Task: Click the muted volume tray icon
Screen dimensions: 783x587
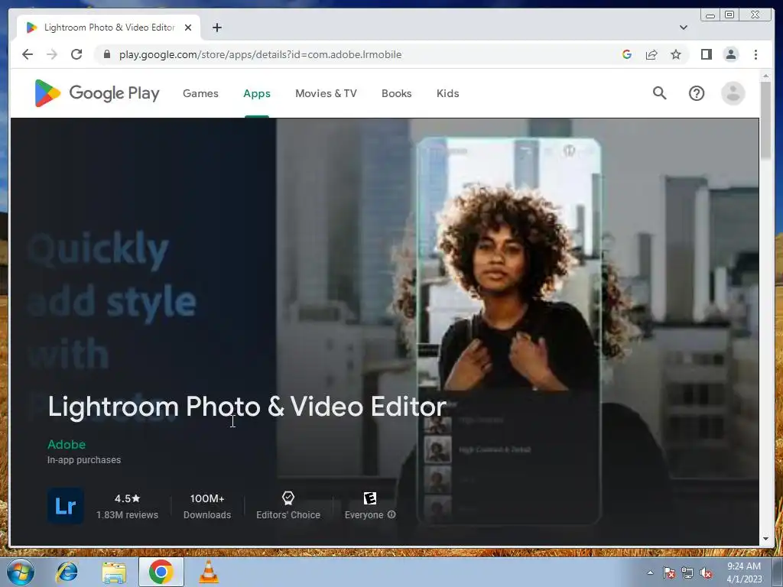Action: 706,573
